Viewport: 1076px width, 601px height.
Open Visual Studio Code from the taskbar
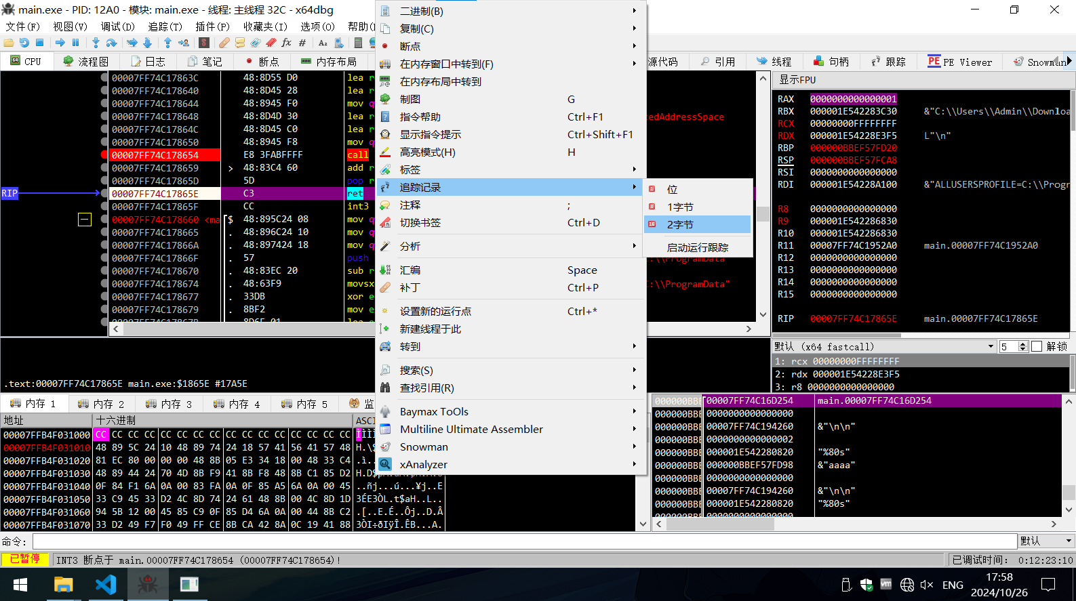[105, 584]
